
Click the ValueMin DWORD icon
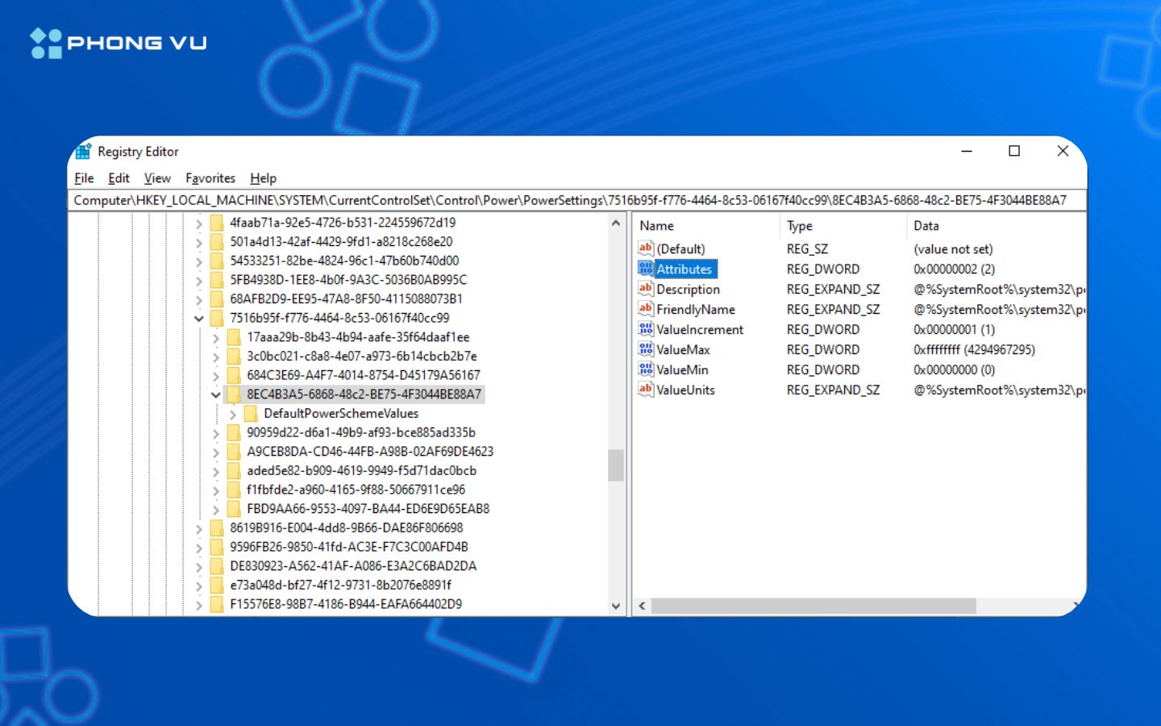point(646,369)
